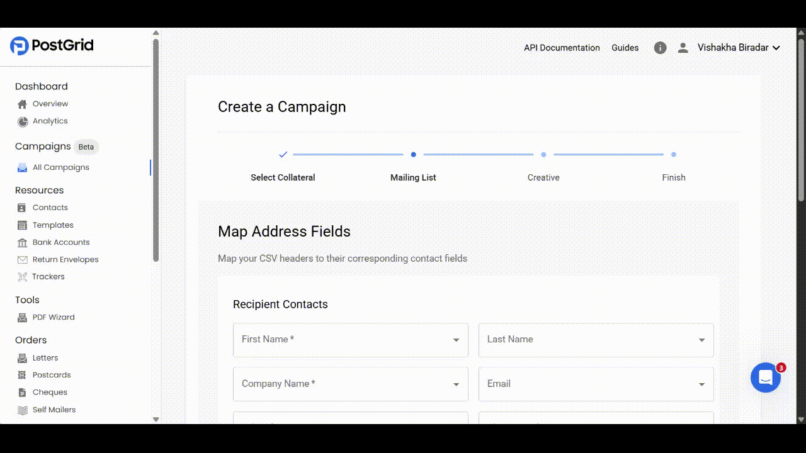Click the PostGrid logo
806x453 pixels.
[x=52, y=45]
